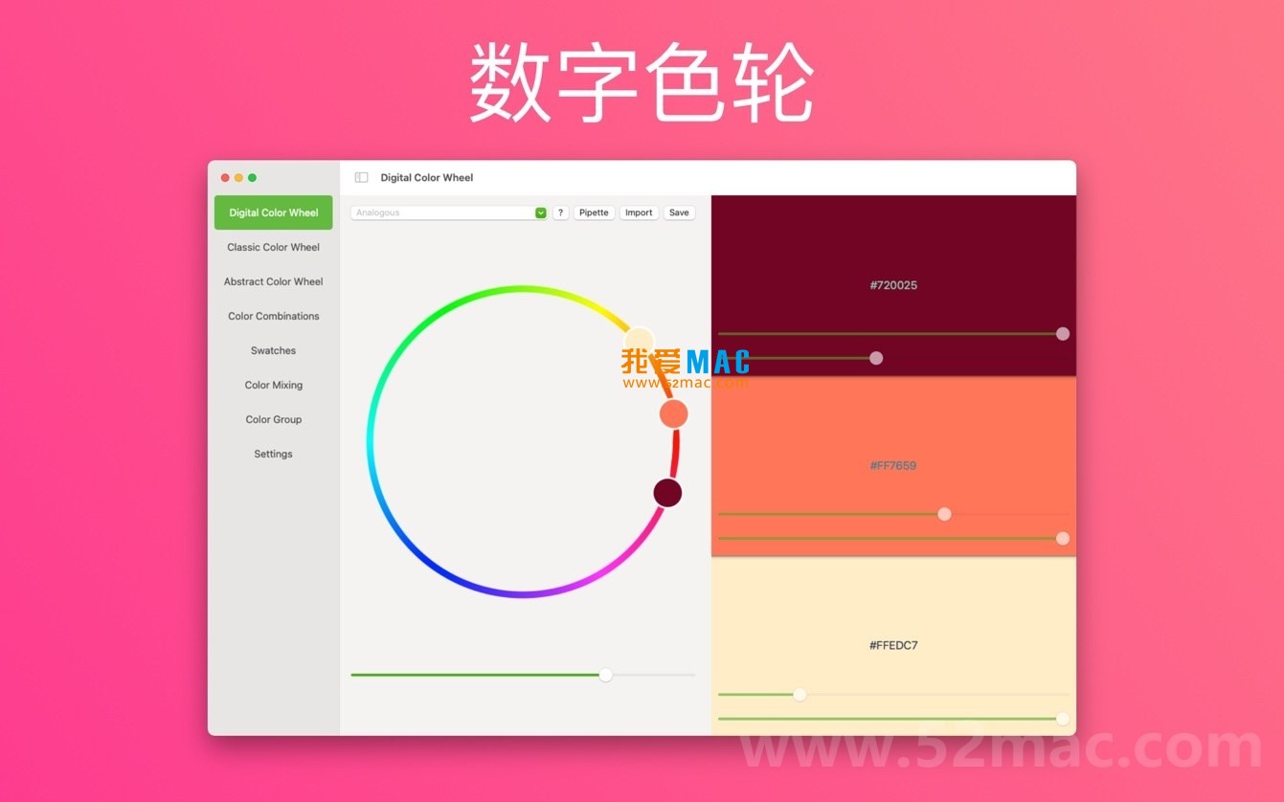Open the Color Group section
This screenshot has width=1284, height=802.
(x=273, y=419)
